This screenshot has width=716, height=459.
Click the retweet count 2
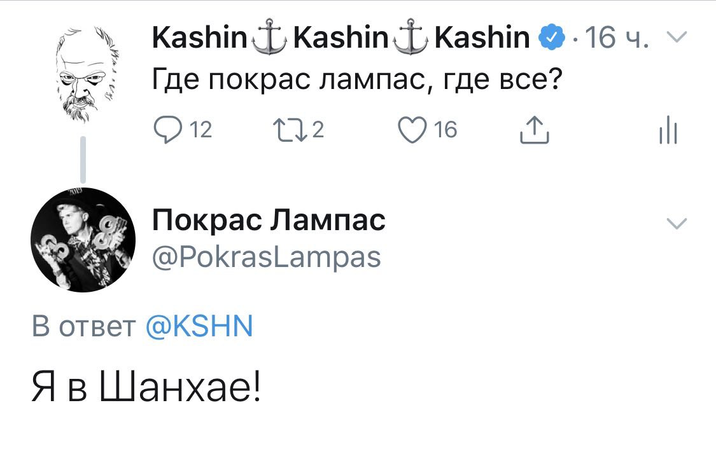pyautogui.click(x=318, y=130)
